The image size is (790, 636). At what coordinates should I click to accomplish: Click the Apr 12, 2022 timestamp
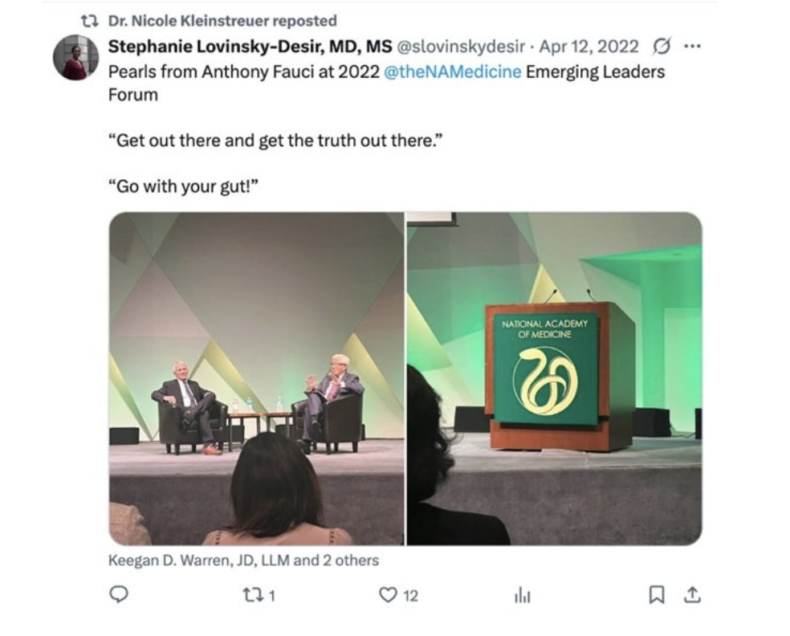[588, 47]
